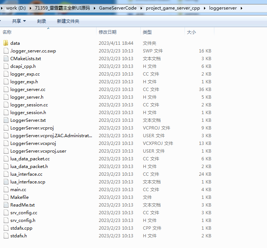
Task: Open the 共享 dropdown menu
Action: [19, 21]
